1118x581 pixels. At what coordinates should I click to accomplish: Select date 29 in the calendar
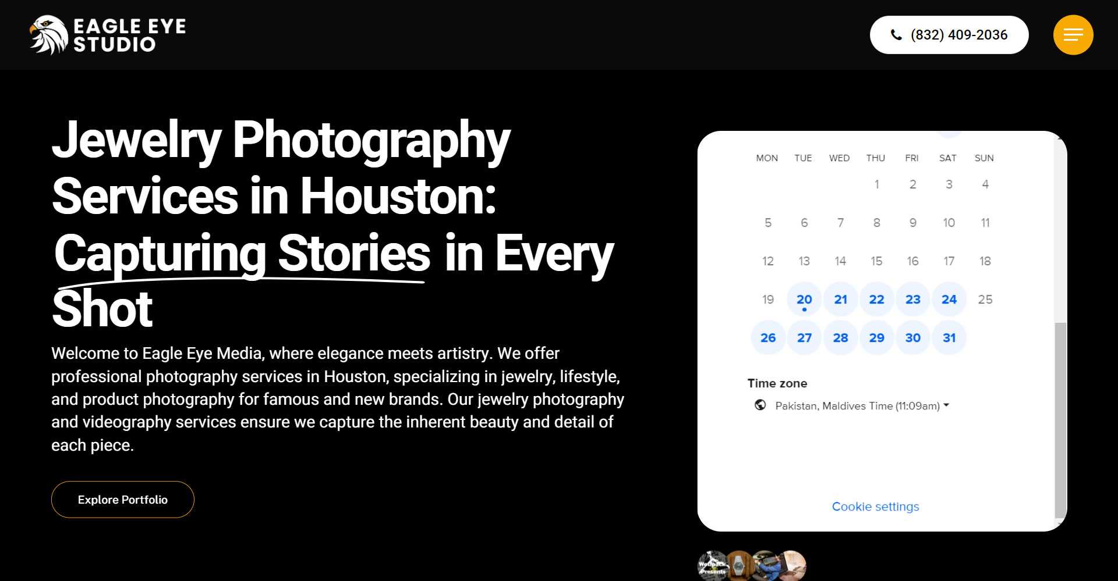point(876,338)
